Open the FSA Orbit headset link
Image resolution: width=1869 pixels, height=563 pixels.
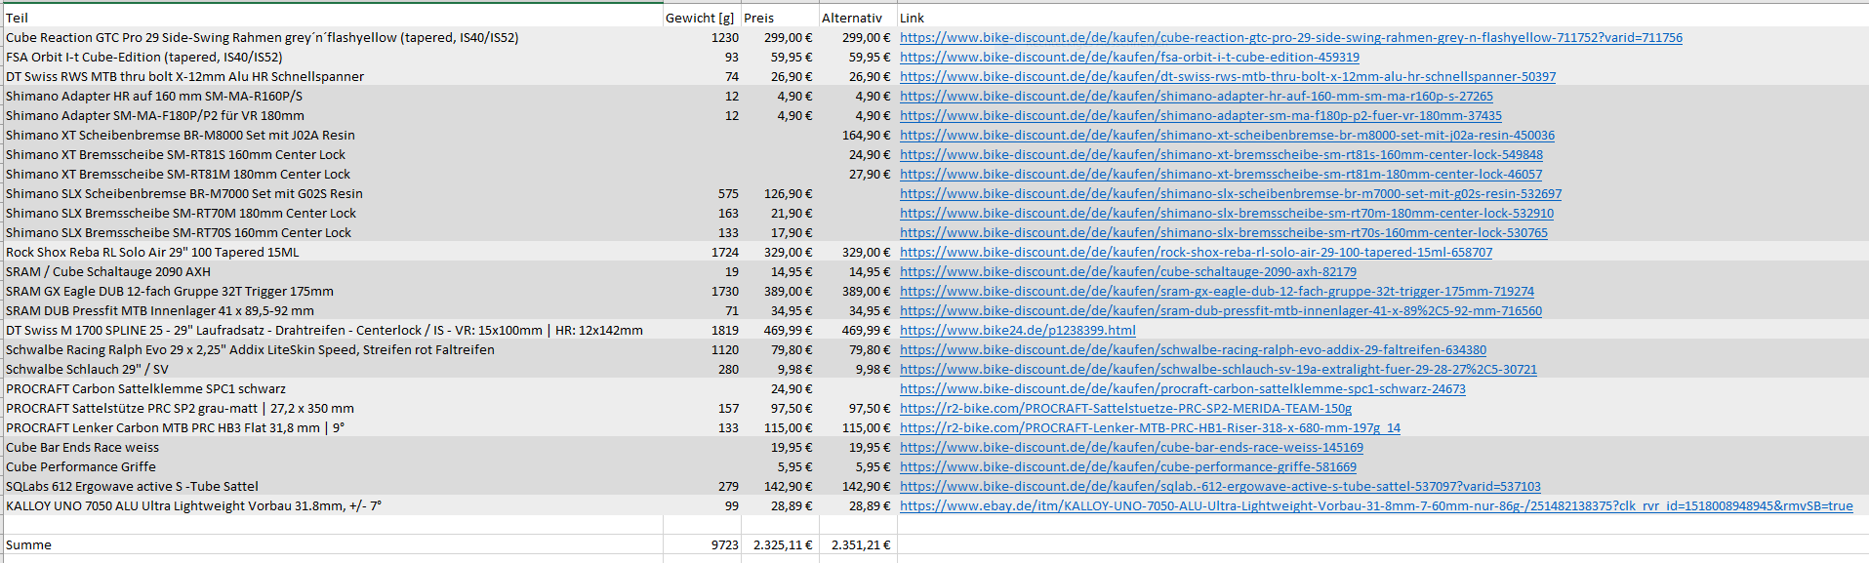click(x=1128, y=58)
